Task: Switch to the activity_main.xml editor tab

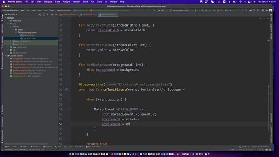Action: click(x=68, y=14)
